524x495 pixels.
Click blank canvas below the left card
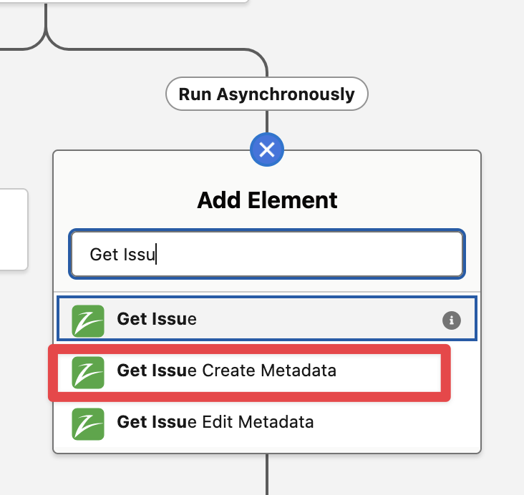click(21, 358)
